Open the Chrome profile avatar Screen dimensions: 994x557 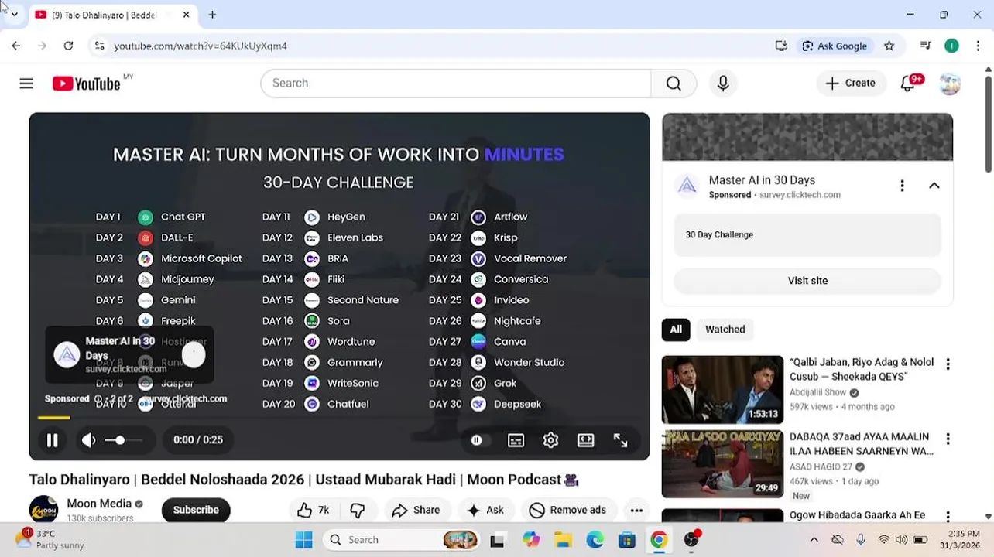[x=951, y=46]
